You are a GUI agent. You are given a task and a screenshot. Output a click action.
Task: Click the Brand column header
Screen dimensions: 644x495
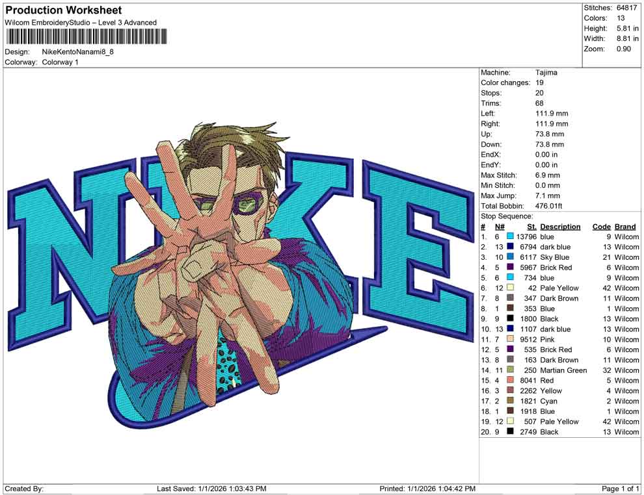pyautogui.click(x=624, y=226)
